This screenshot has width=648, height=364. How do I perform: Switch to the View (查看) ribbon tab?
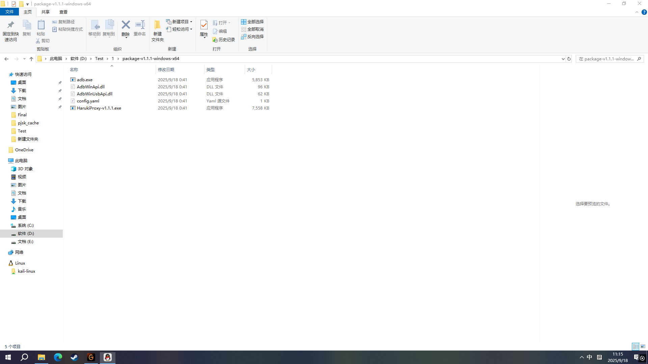click(63, 12)
